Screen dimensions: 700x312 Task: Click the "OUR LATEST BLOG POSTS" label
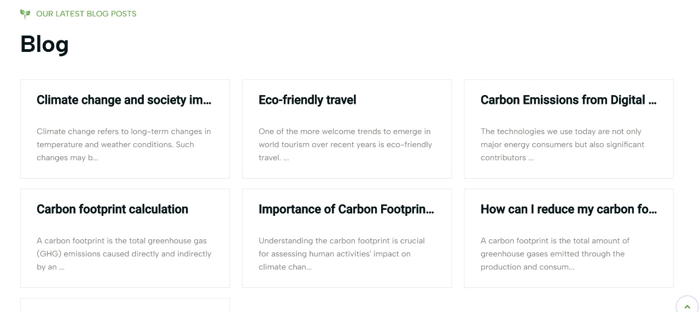86,14
